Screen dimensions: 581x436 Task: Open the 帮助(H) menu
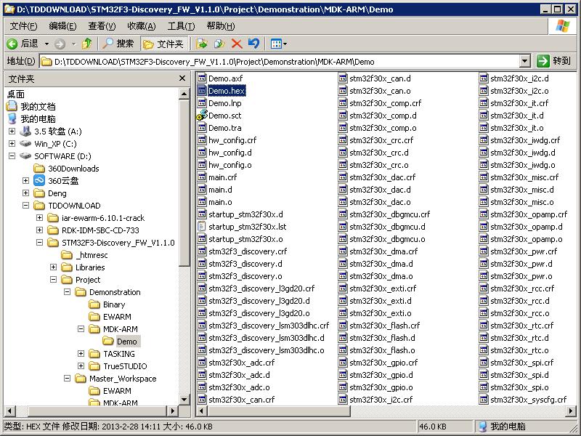click(x=221, y=26)
